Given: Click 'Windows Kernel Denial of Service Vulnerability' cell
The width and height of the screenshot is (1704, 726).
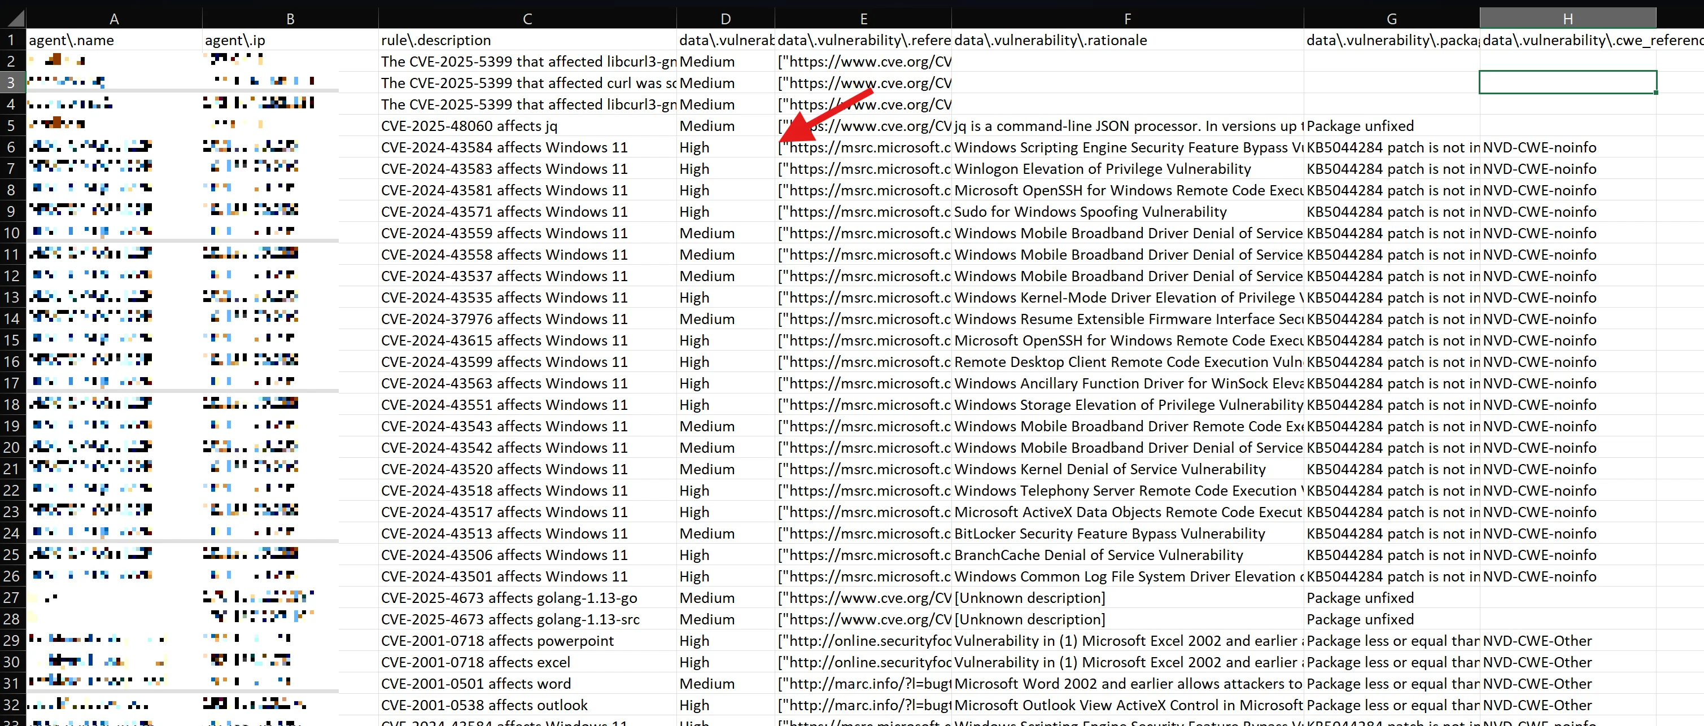Looking at the screenshot, I should (x=1128, y=469).
